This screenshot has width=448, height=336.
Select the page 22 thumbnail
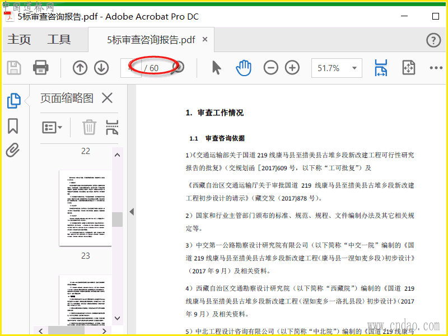[x=86, y=208]
